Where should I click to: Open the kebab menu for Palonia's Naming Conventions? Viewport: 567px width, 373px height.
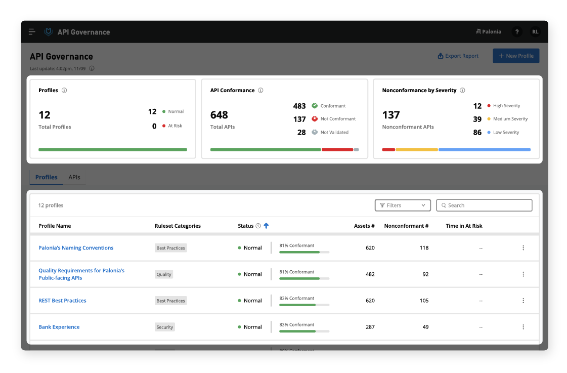coord(523,247)
